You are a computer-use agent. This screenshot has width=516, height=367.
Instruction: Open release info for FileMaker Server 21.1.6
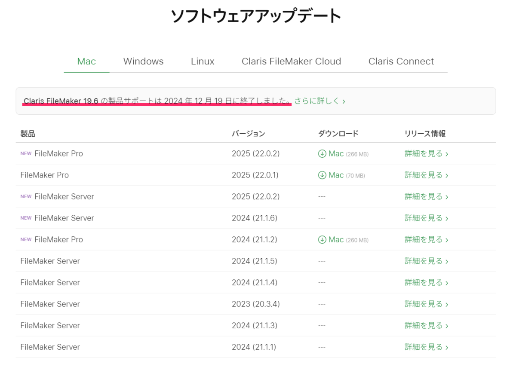426,218
